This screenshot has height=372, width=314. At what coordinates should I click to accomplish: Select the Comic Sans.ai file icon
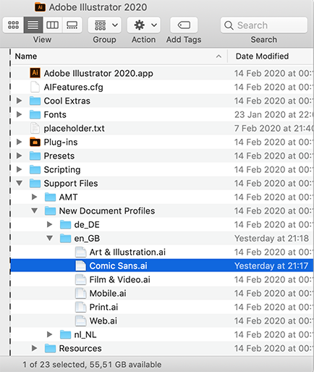(x=80, y=266)
